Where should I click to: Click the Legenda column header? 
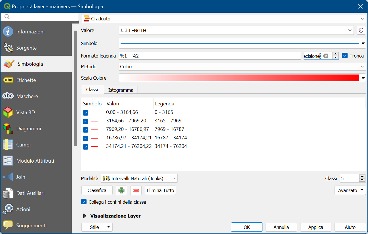(165, 104)
